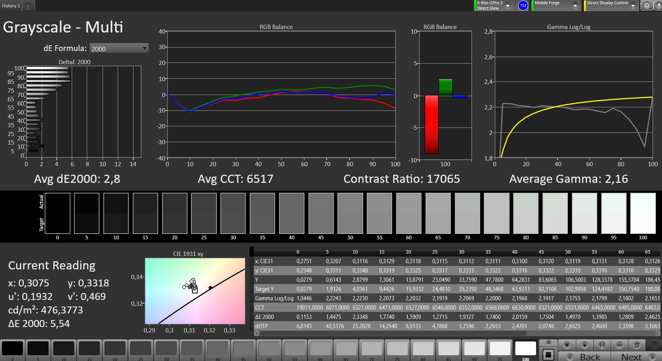Screen dimensions: 662x361
Task: Select the 75 percent patch in bottom bar
Action: pos(397,350)
